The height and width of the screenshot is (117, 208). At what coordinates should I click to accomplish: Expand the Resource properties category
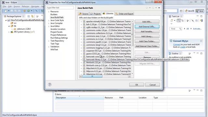49,12
